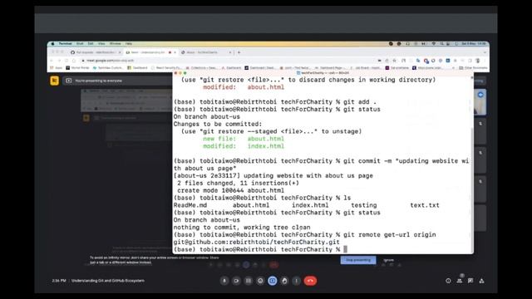Open Meet more options menu
The width and height of the screenshot is (532, 299).
296,281
